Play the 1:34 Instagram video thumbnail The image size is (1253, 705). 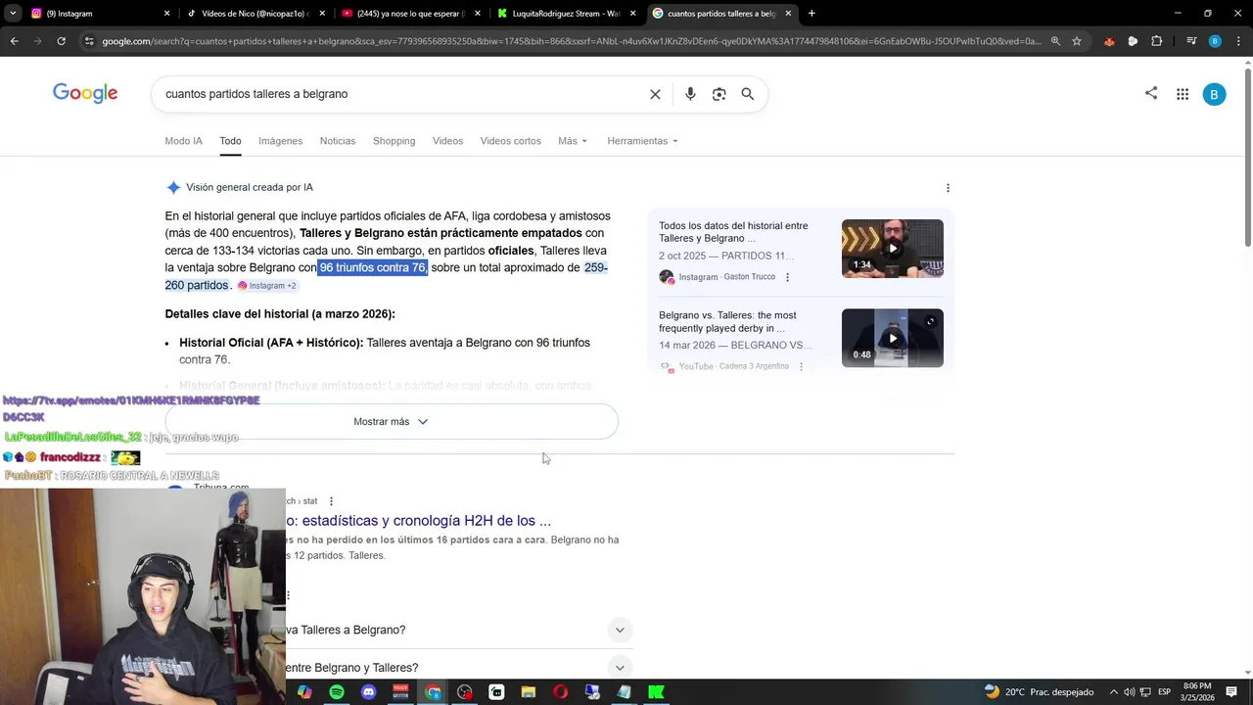click(x=893, y=249)
